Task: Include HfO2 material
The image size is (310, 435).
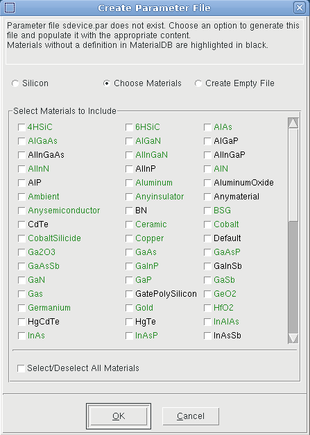Action: [207, 308]
